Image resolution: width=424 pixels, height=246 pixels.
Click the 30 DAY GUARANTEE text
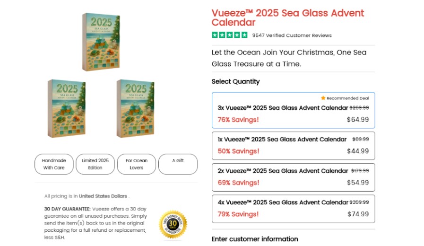click(67, 209)
